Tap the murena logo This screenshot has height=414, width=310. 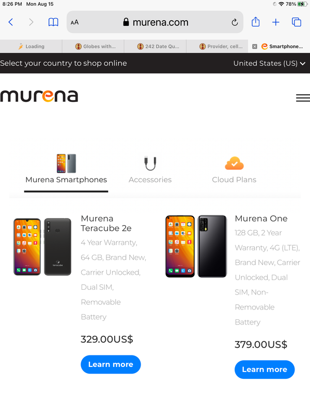point(39,96)
